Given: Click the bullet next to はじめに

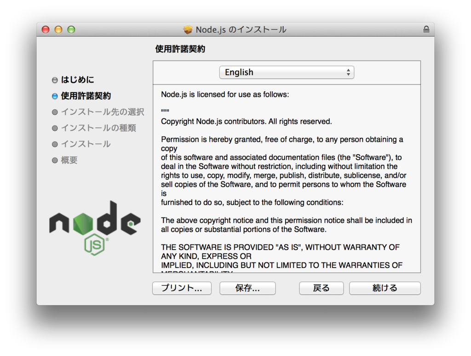Looking at the screenshot, I should point(55,80).
